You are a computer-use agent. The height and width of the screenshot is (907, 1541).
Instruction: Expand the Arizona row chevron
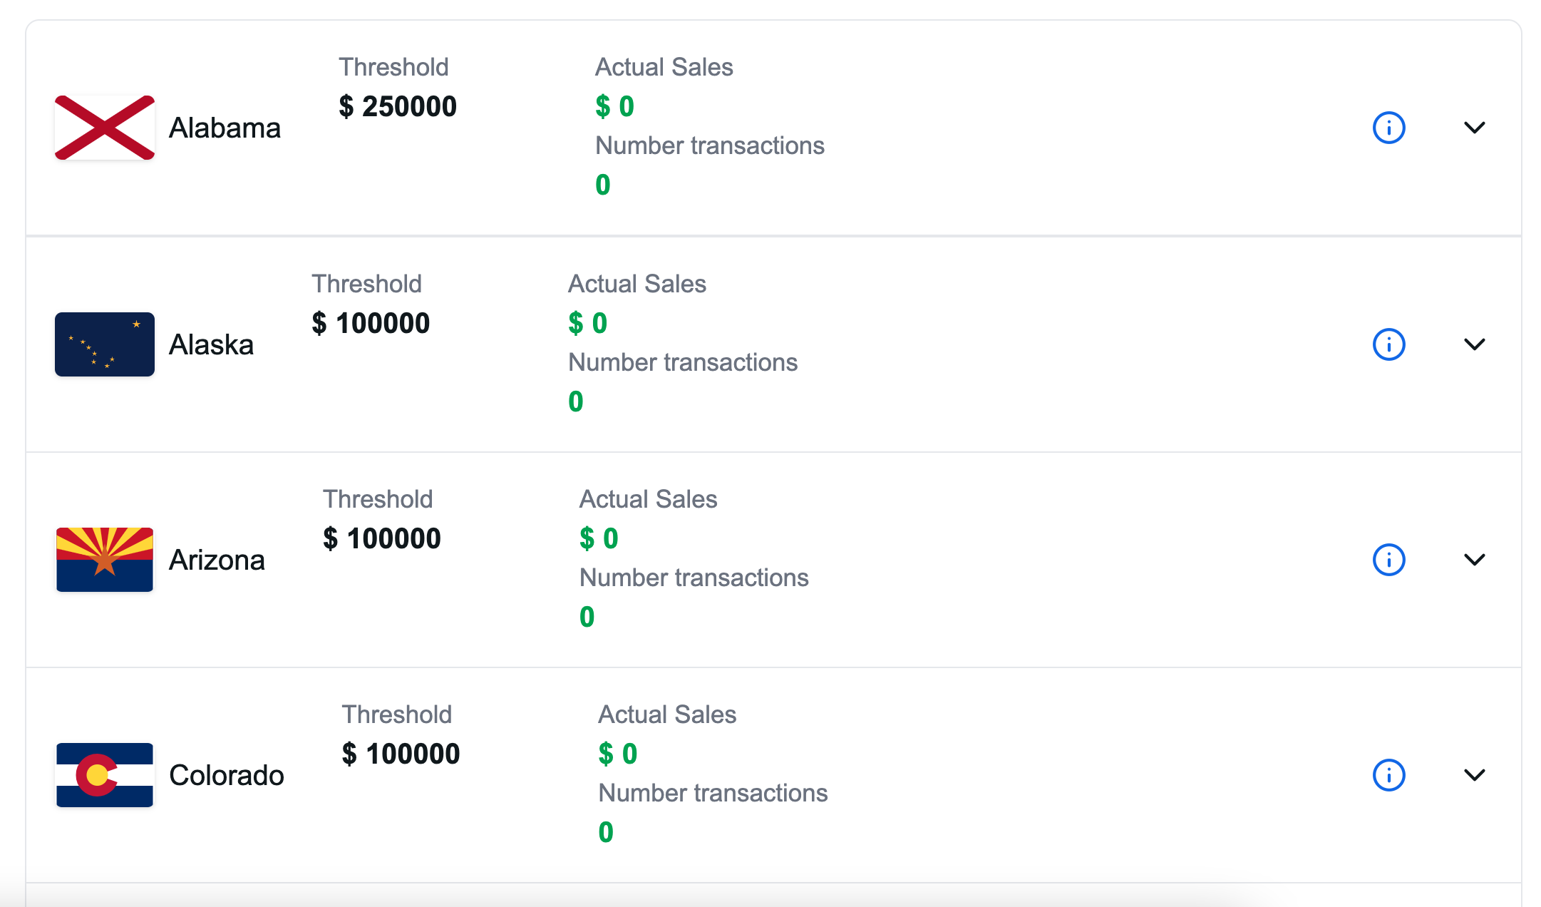(1474, 560)
